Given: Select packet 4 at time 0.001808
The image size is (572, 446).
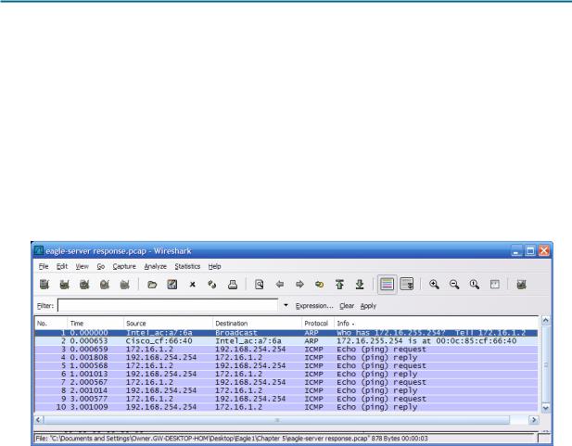Looking at the screenshot, I should tap(286, 357).
